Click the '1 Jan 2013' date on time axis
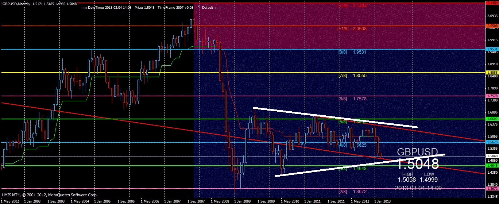 [x=382, y=201]
